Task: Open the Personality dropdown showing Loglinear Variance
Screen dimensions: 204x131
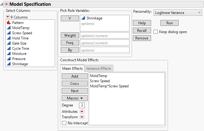Action: pyautogui.click(x=177, y=12)
